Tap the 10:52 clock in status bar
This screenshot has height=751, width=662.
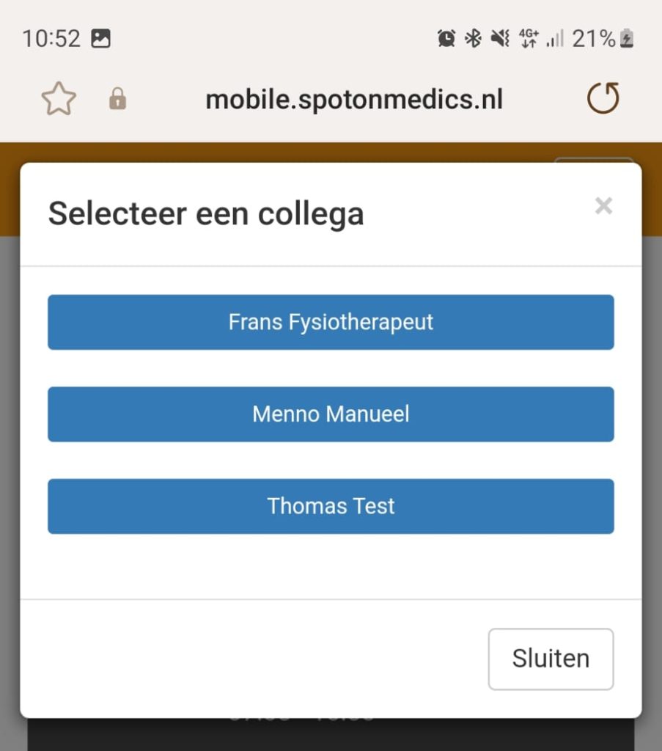coord(51,39)
